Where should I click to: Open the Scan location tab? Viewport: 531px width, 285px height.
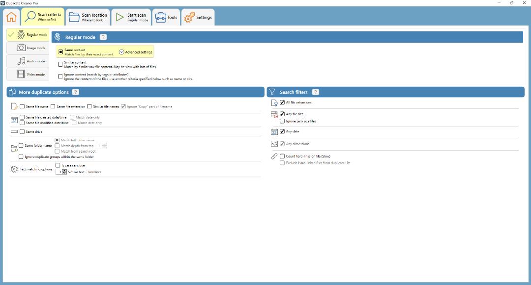click(x=88, y=17)
